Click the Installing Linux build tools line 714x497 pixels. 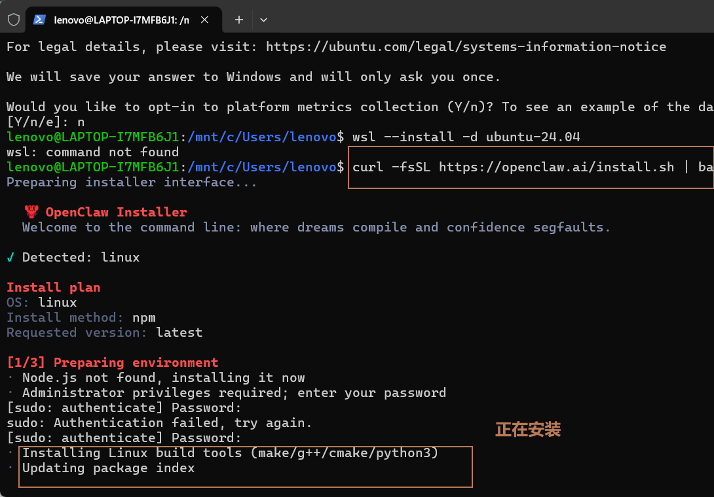pyautogui.click(x=230, y=453)
